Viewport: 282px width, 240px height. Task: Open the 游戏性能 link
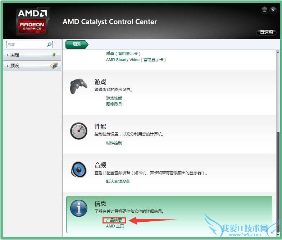114,98
